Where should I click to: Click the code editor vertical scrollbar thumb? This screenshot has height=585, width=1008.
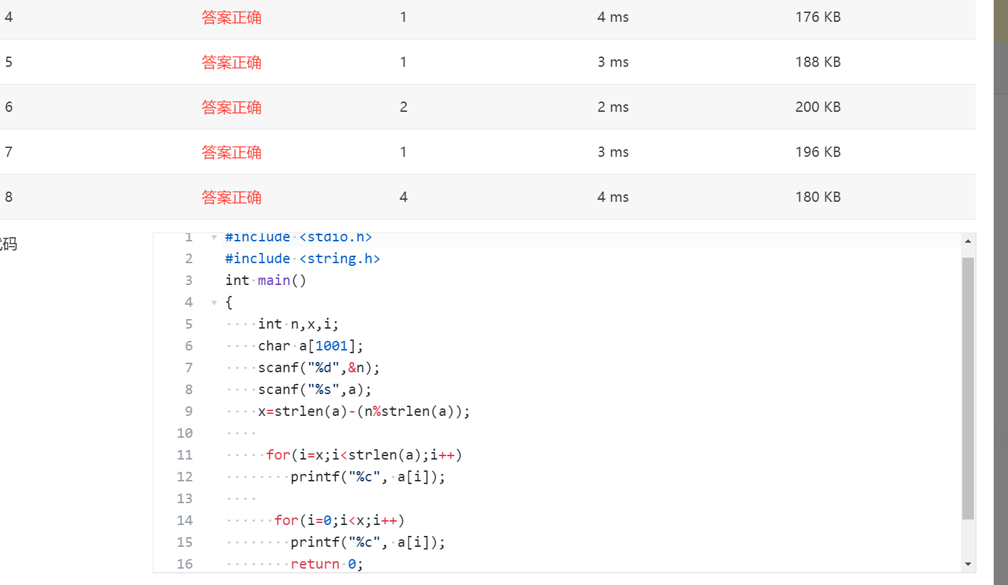[968, 389]
